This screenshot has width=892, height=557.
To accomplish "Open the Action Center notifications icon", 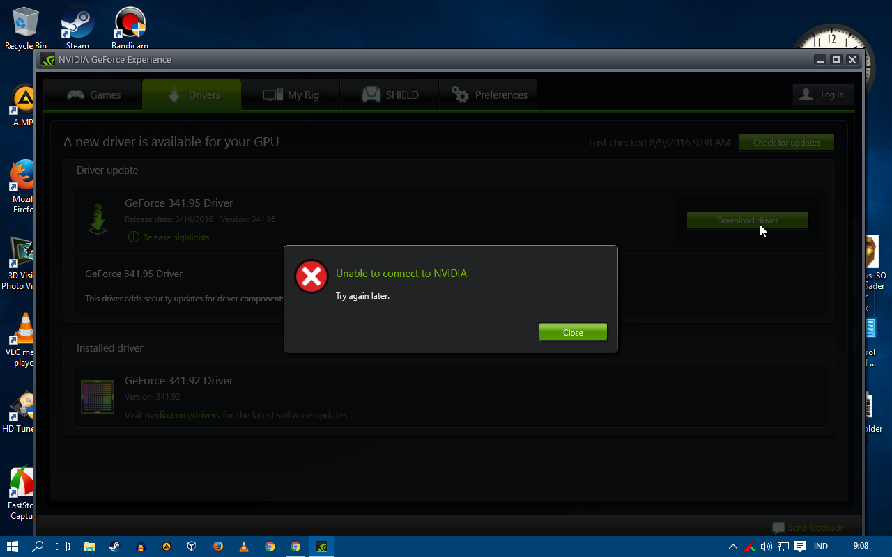I will [x=800, y=547].
